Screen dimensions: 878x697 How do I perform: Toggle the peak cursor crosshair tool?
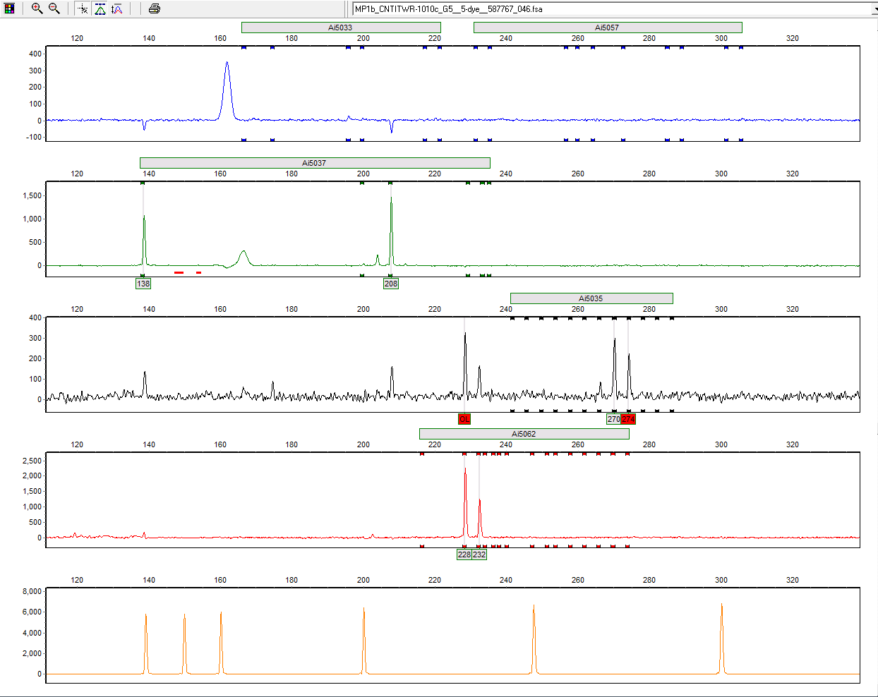click(x=83, y=8)
